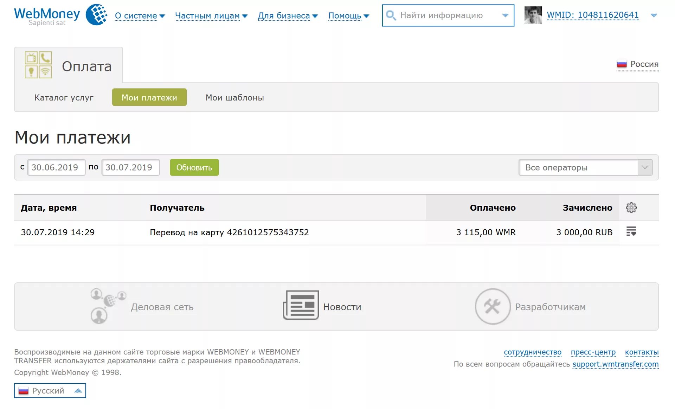The width and height of the screenshot is (675, 409).
Task: Click the credited amount 3 000,00 RUB
Action: [584, 232]
